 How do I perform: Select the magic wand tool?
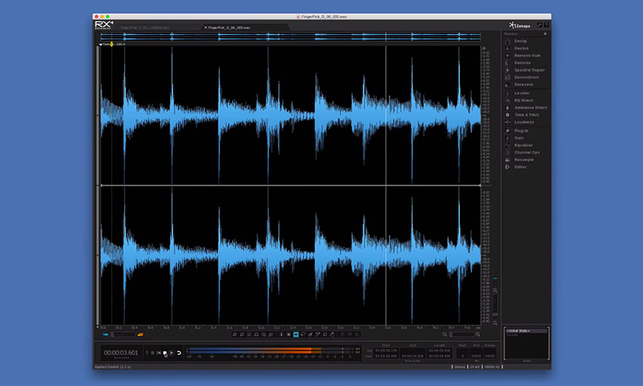coord(318,335)
